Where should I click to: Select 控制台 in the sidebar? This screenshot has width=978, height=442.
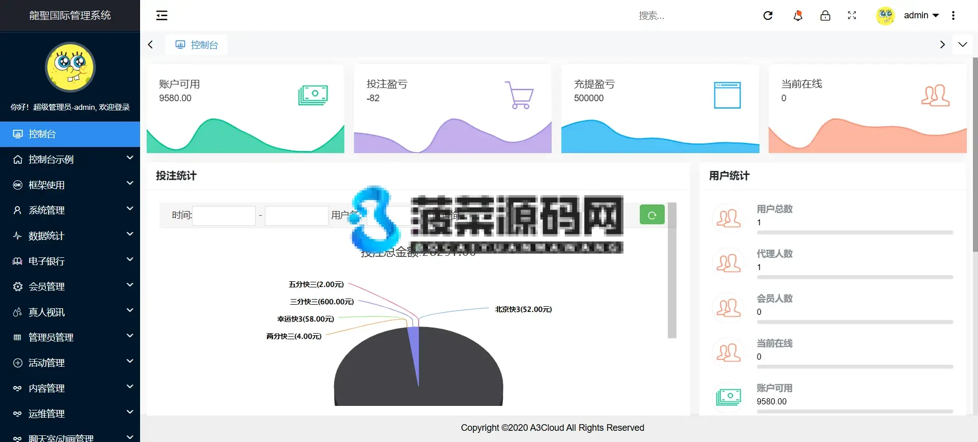[70, 134]
